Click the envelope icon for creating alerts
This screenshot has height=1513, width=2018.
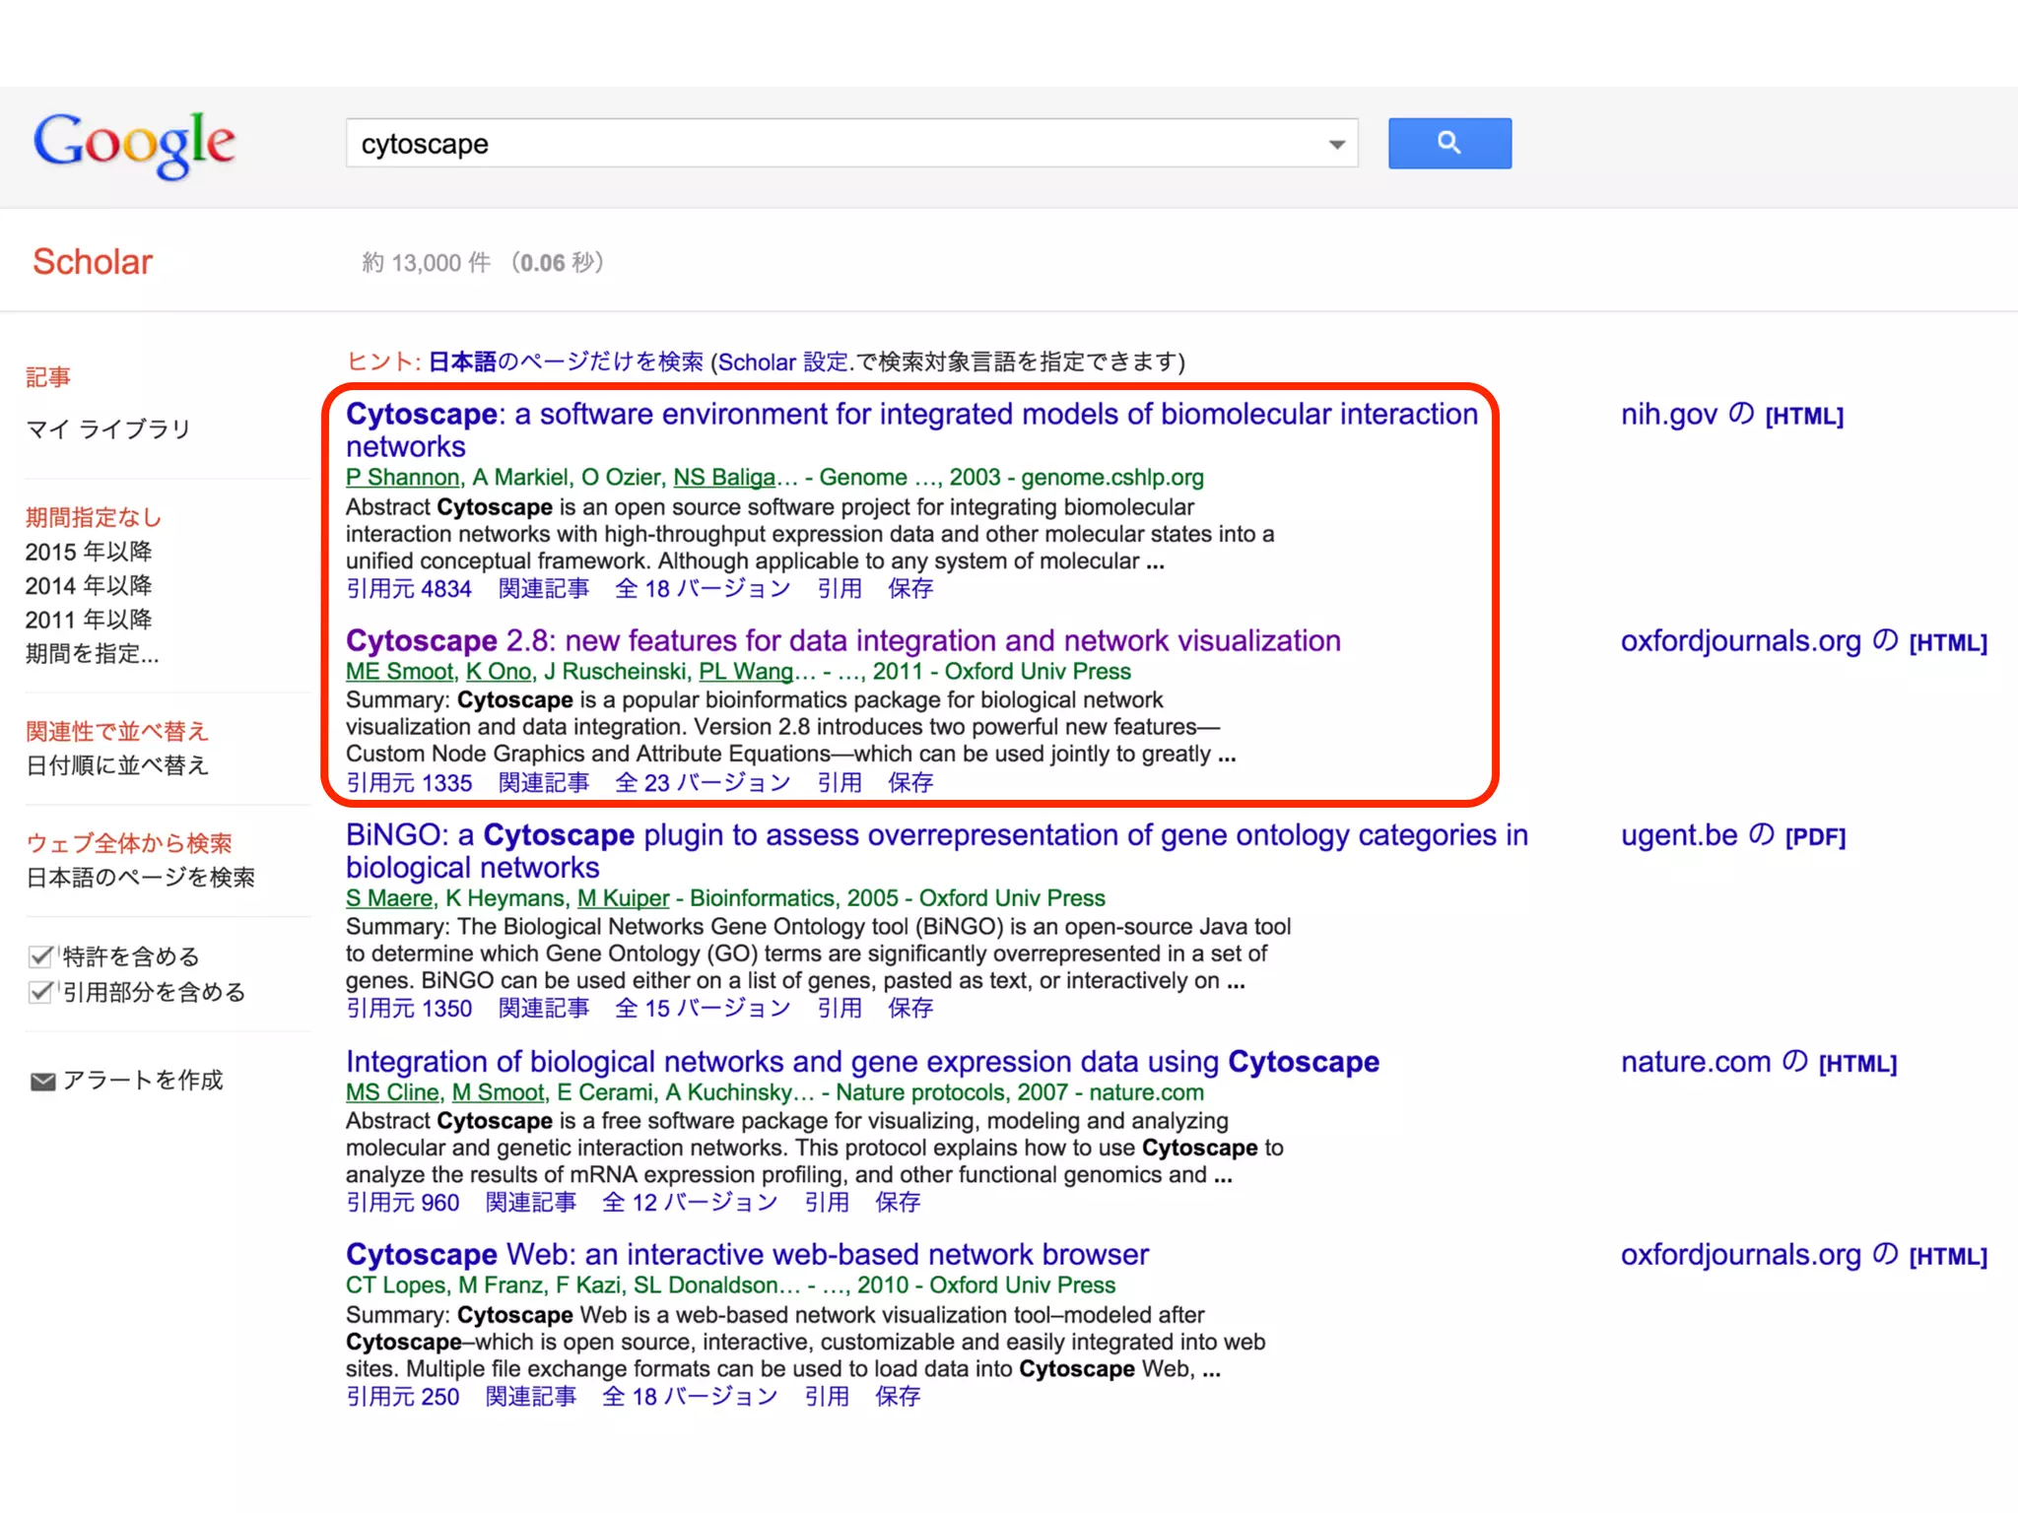pos(42,1082)
